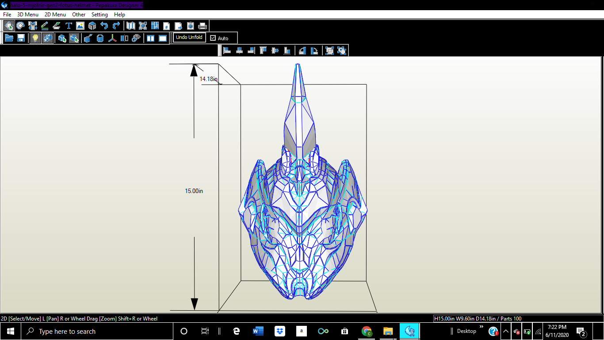Screen dimensions: 604x340
Task: Rotate part clockwise icon
Action: [314, 50]
